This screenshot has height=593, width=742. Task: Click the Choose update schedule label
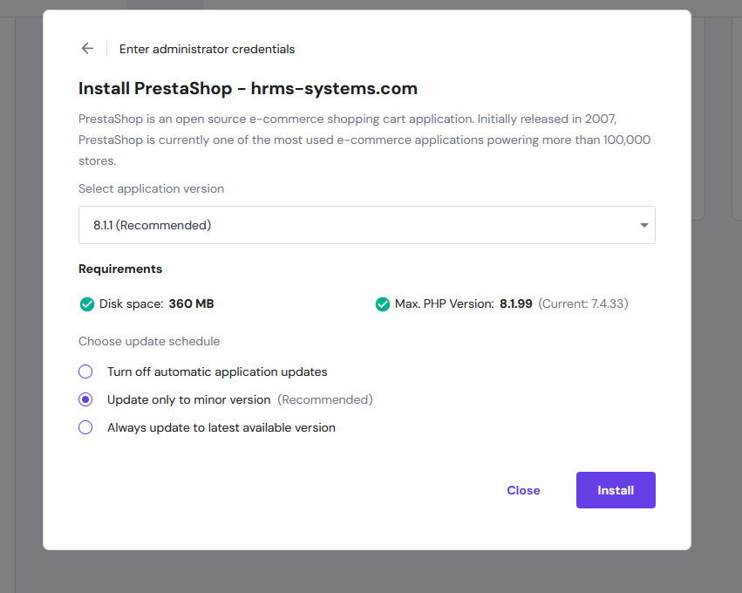click(x=149, y=341)
